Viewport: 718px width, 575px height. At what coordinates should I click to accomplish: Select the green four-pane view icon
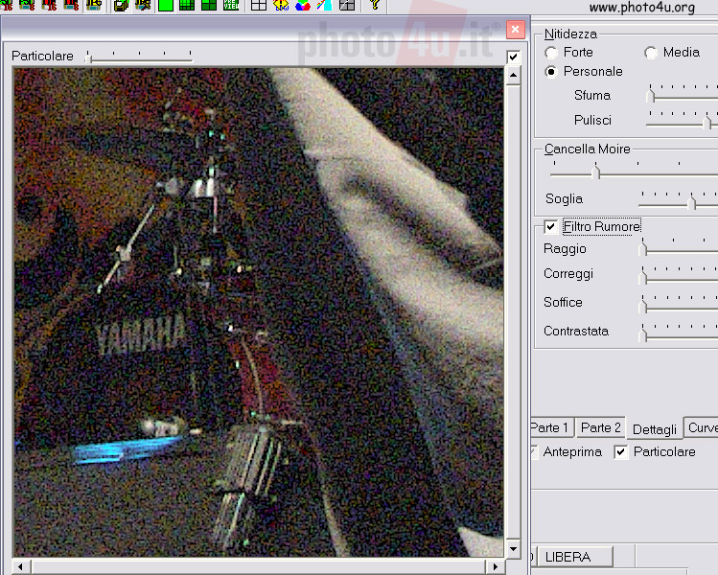point(209,5)
